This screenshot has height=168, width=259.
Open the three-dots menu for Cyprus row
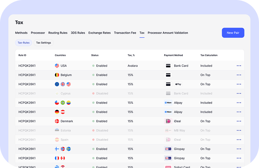pos(239,93)
